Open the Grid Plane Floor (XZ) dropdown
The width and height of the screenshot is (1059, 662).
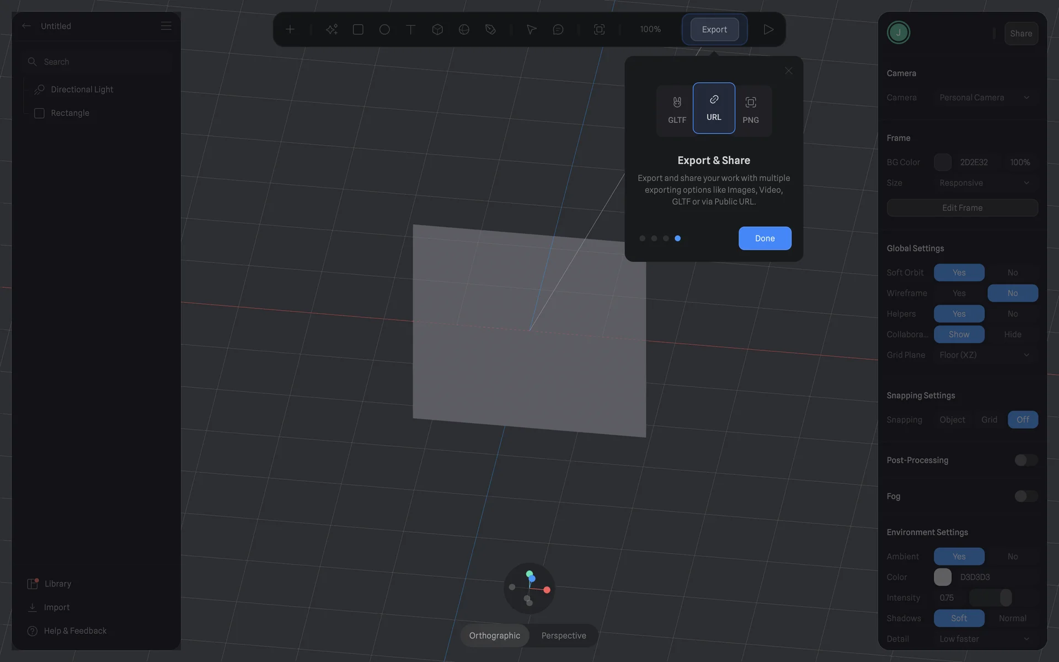pyautogui.click(x=984, y=355)
